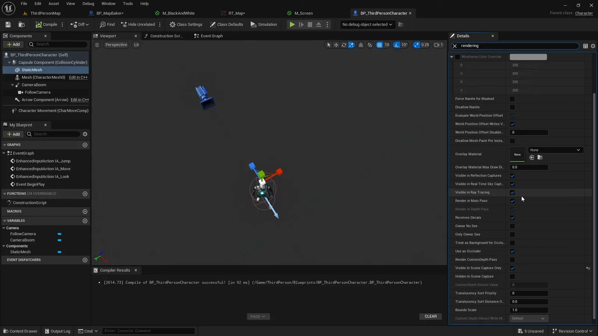The height and width of the screenshot is (336, 598).
Task: Open the play options three-dot menu
Action: (327, 25)
